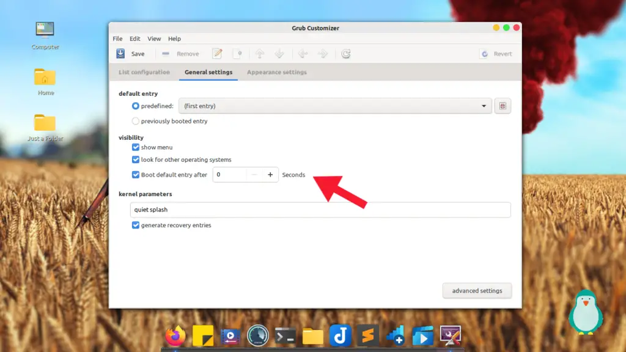Viewport: 626px width, 352px height.
Task: Open the blue play-folder dock icon
Action: pos(423,335)
